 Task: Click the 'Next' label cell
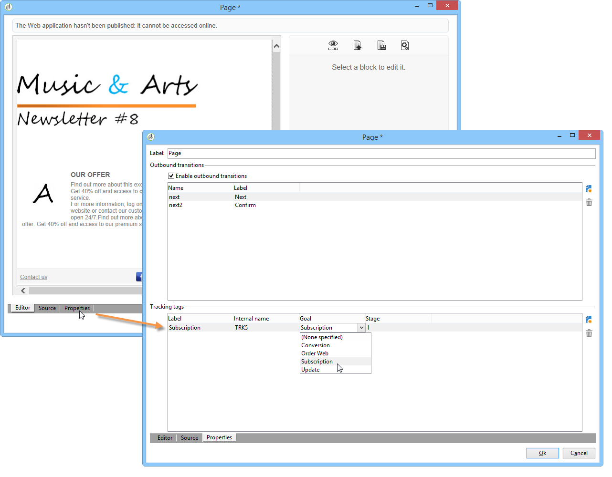pyautogui.click(x=241, y=197)
